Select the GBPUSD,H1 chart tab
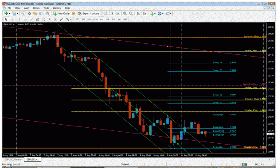 coord(32,160)
